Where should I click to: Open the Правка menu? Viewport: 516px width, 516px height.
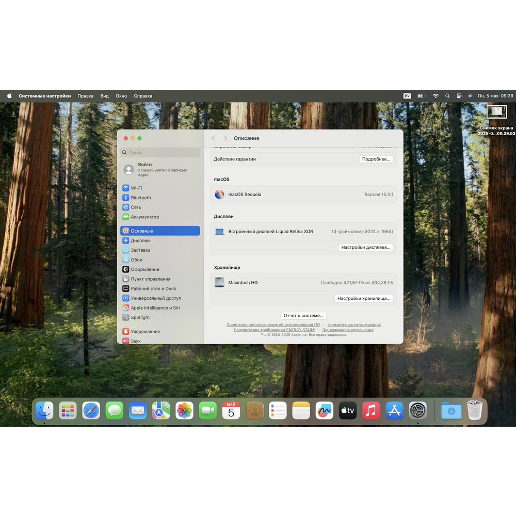pyautogui.click(x=86, y=96)
